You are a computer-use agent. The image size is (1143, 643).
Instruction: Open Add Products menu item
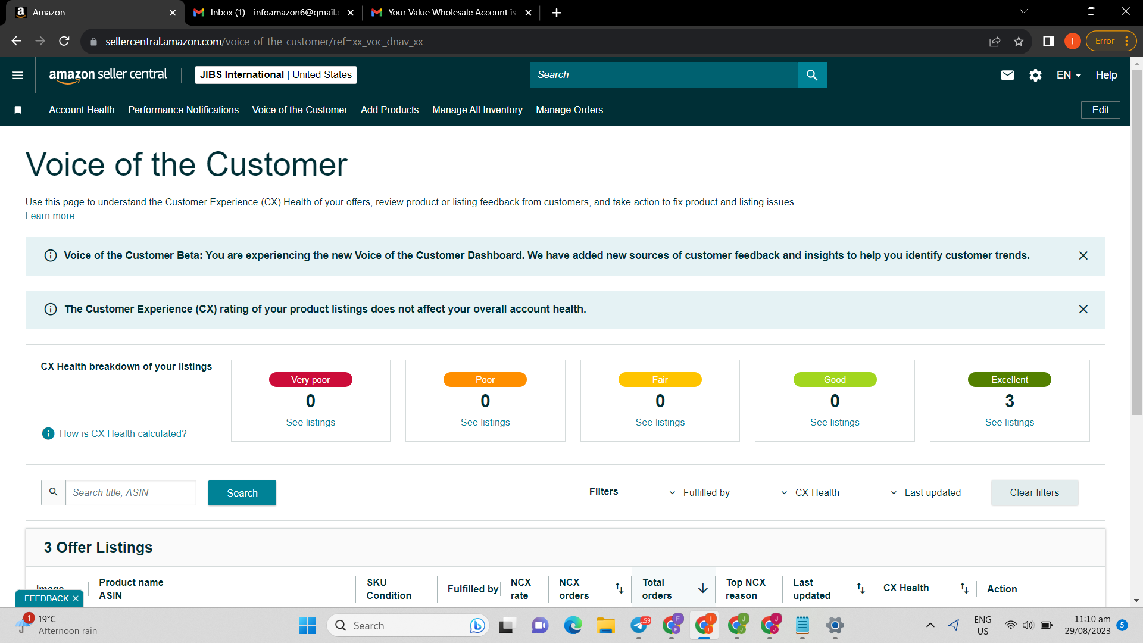coord(390,110)
